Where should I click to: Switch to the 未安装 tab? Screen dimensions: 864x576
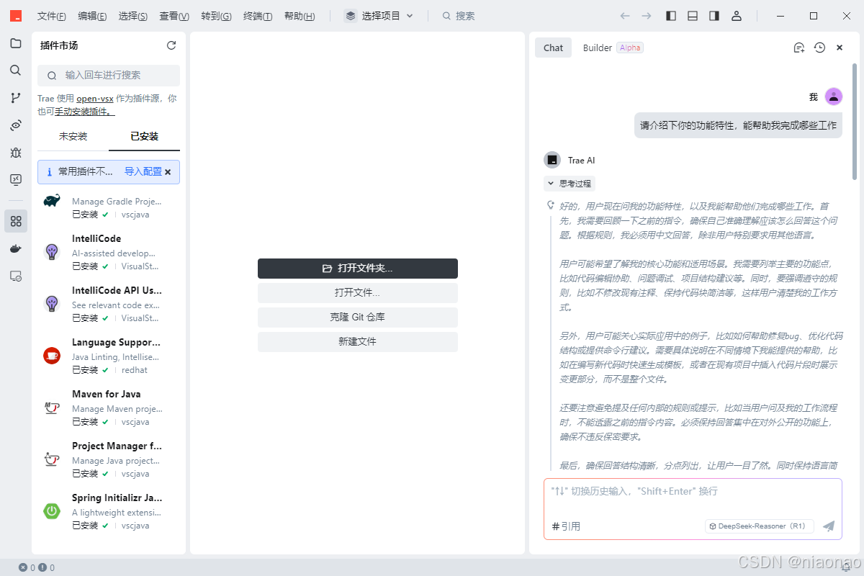point(73,136)
